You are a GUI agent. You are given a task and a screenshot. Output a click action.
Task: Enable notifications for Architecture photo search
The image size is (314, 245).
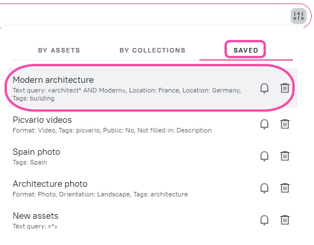coord(264,188)
